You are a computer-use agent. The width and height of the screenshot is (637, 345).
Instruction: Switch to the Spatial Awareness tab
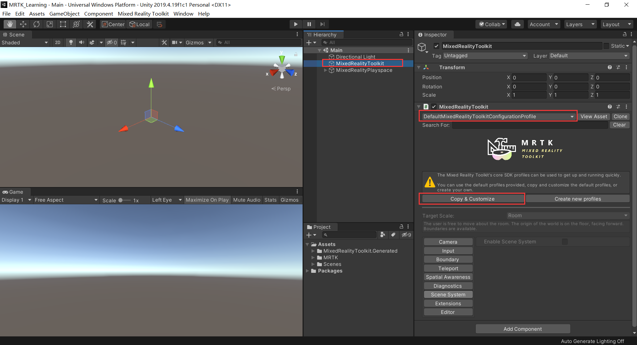448,277
